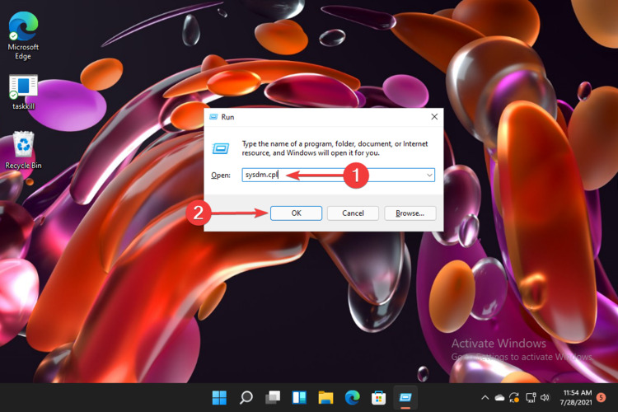The image size is (618, 412).
Task: Select the taskkill desktop file
Action: point(23,90)
